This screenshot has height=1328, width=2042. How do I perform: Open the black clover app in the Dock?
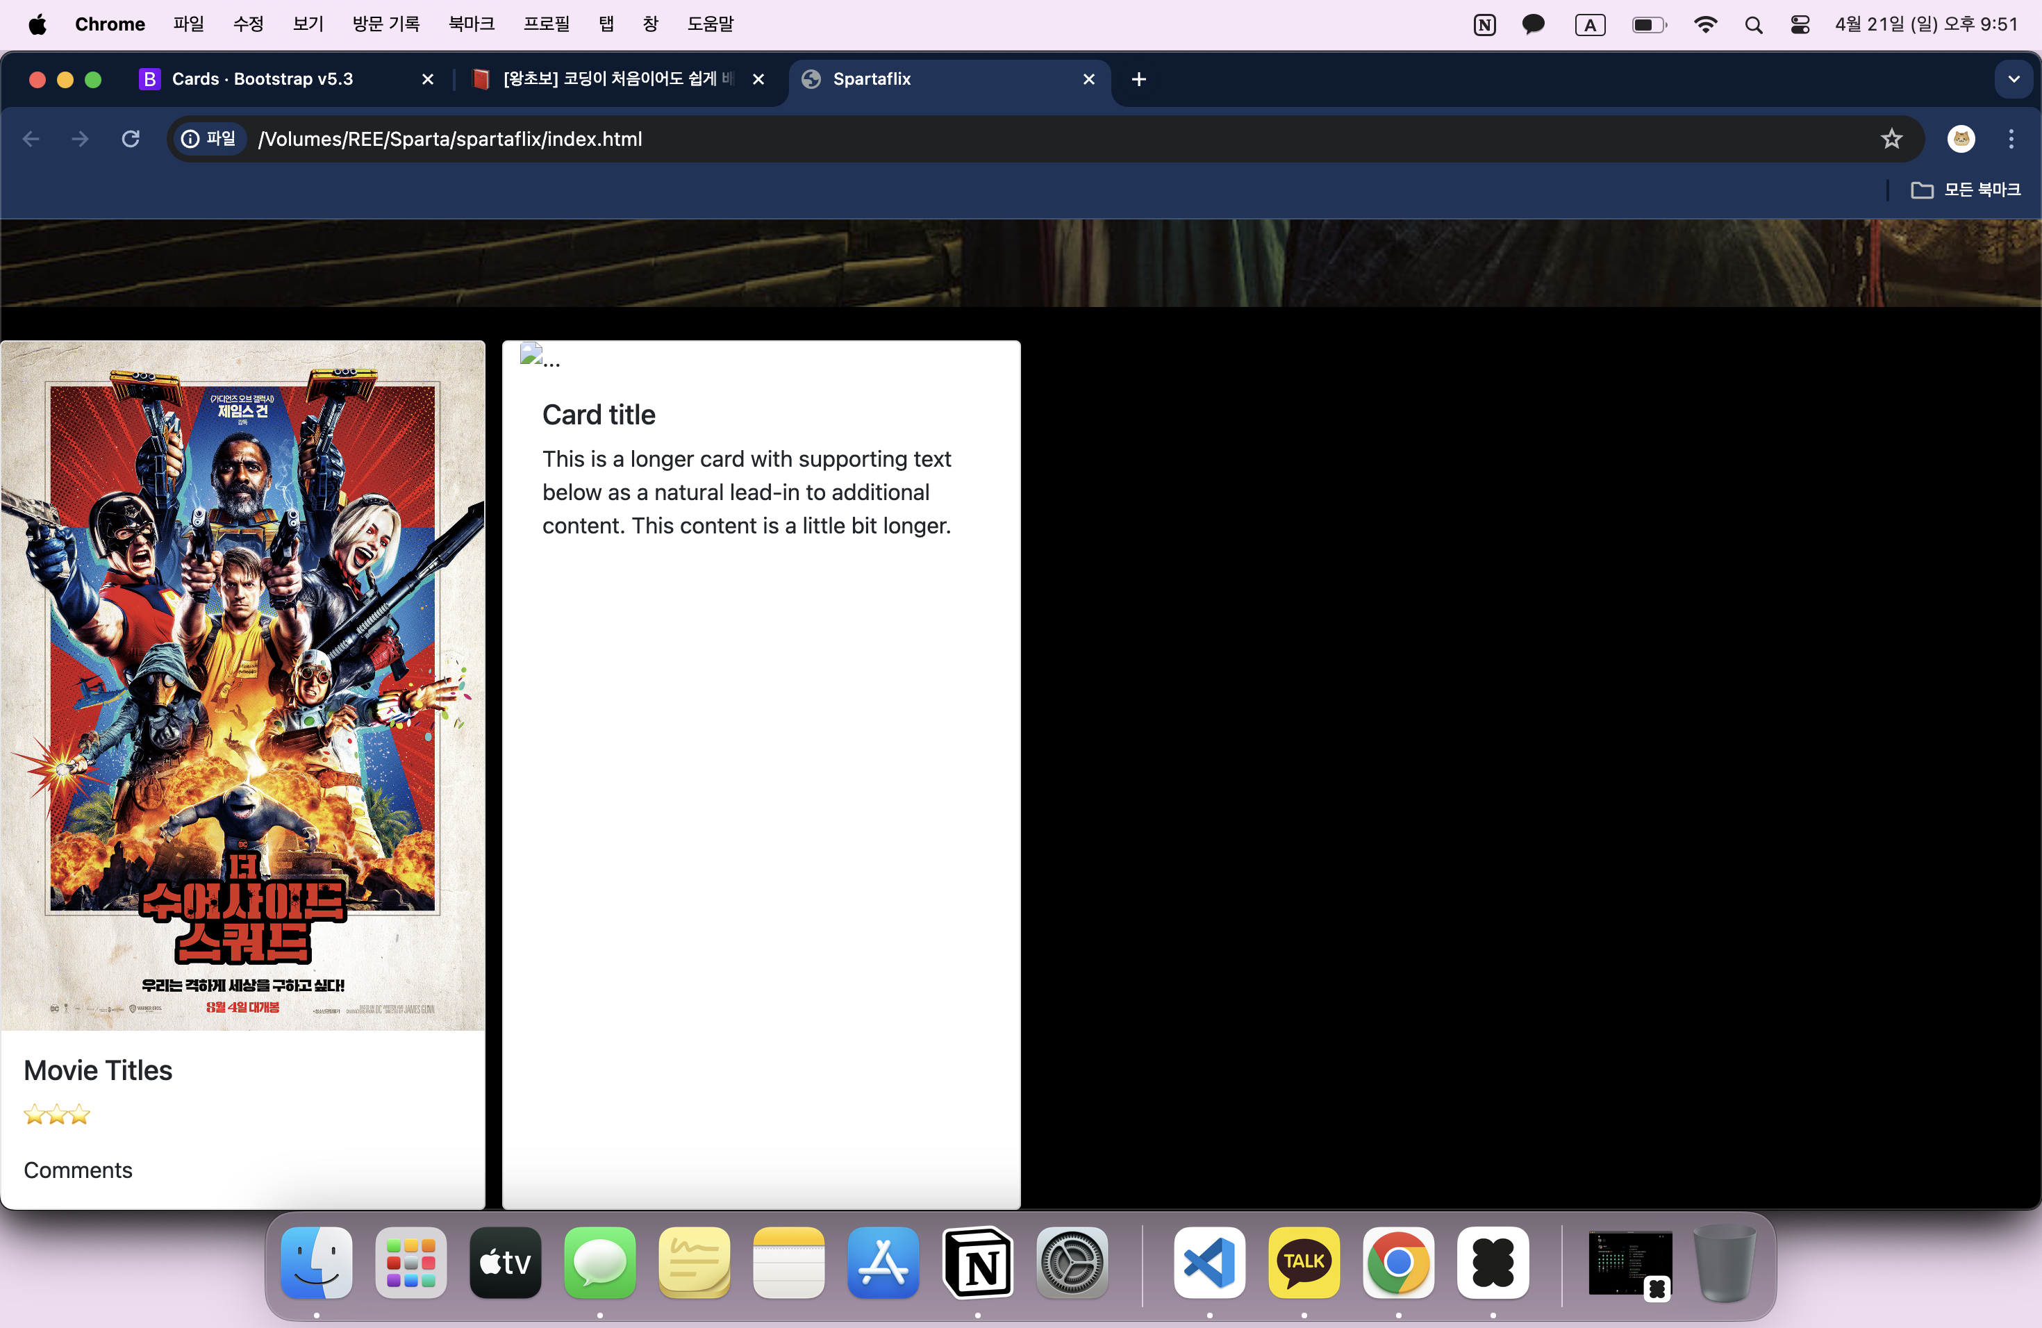(1493, 1262)
